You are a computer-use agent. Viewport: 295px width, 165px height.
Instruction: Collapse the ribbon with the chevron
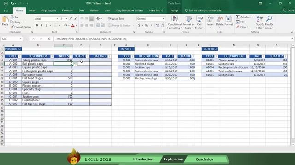[x=292, y=32]
